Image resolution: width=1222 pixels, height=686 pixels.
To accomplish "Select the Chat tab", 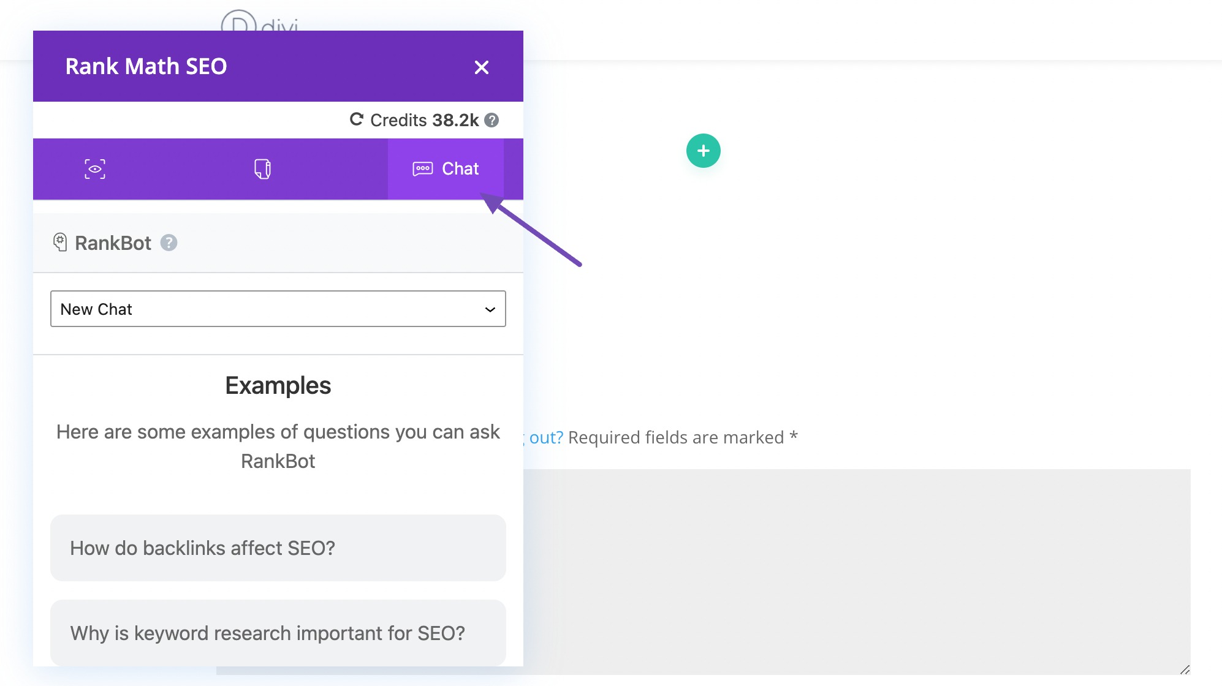I will (x=446, y=169).
